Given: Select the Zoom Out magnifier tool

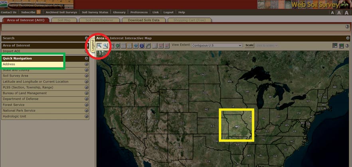Looking at the screenshot, I should [x=106, y=46].
